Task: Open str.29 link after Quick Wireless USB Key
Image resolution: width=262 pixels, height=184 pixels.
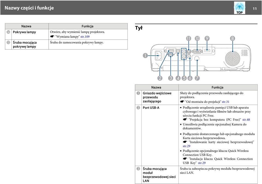Action: point(202,163)
